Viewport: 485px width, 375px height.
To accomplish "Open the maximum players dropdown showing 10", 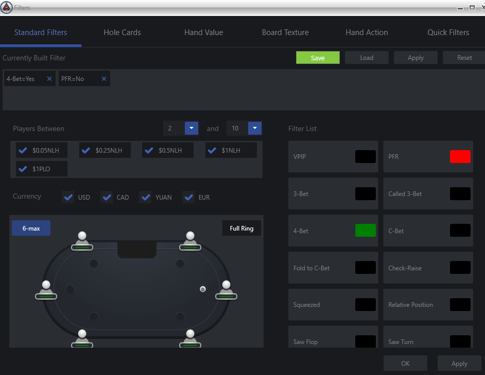I will click(x=255, y=128).
